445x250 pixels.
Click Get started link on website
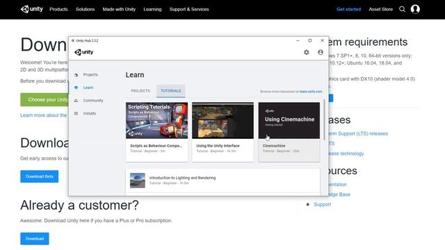349,9
